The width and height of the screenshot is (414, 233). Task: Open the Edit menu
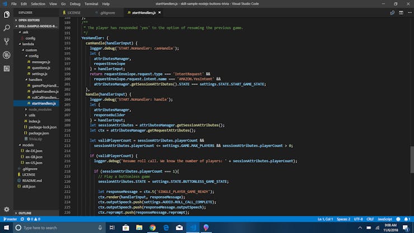(23, 4)
